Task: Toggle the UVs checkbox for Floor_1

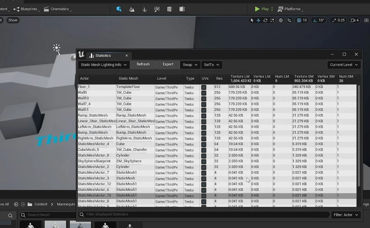Action: 203,87
